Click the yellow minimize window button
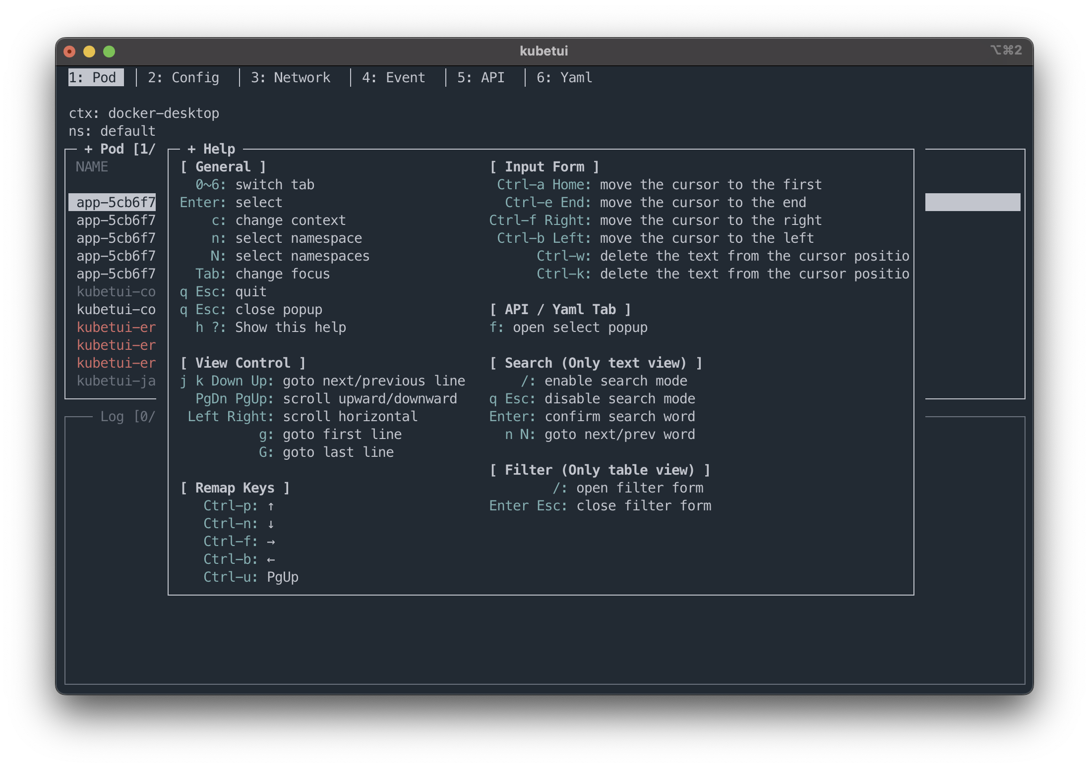The width and height of the screenshot is (1089, 768). point(89,52)
